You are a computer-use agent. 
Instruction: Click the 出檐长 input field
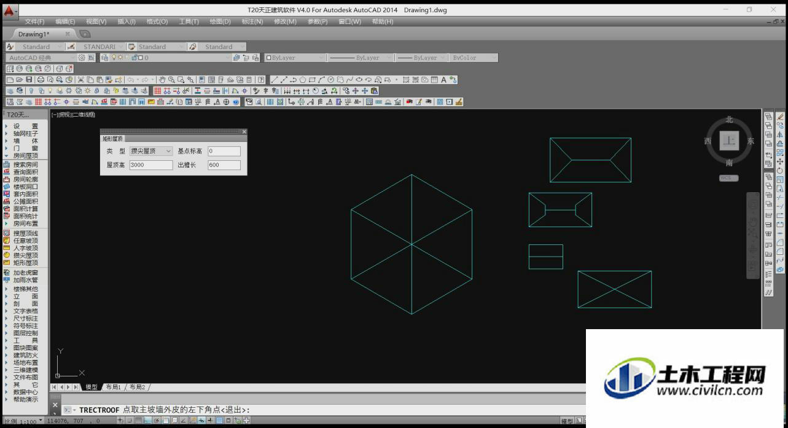pyautogui.click(x=224, y=165)
